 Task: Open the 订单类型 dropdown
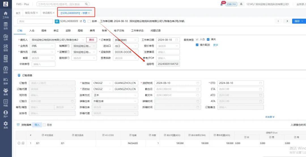(x=126, y=40)
